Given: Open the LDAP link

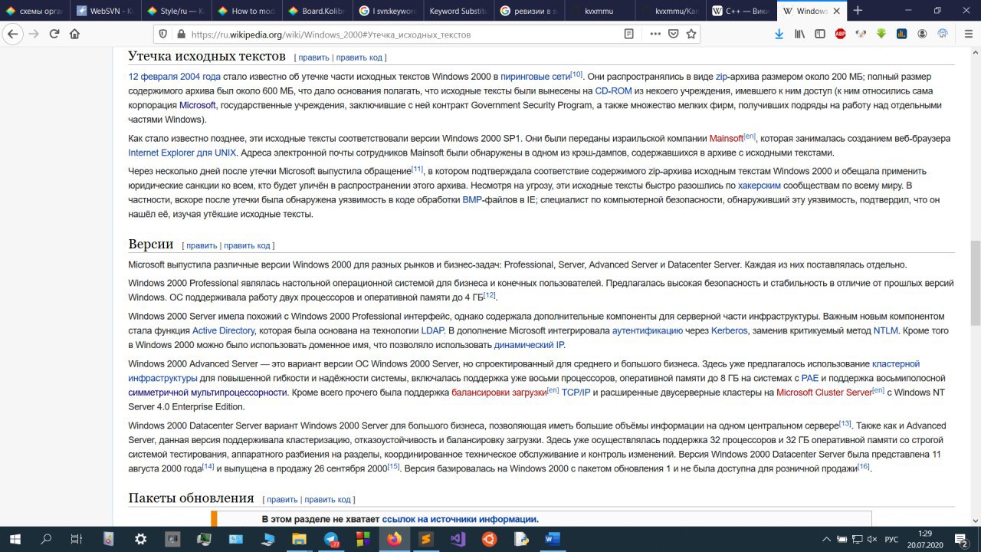Looking at the screenshot, I should coord(432,331).
